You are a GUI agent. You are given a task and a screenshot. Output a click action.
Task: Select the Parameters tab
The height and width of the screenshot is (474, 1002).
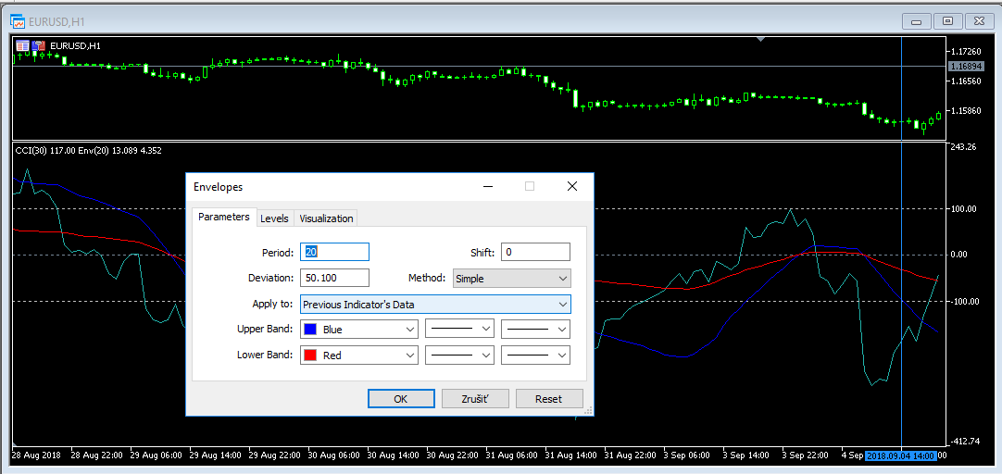224,218
